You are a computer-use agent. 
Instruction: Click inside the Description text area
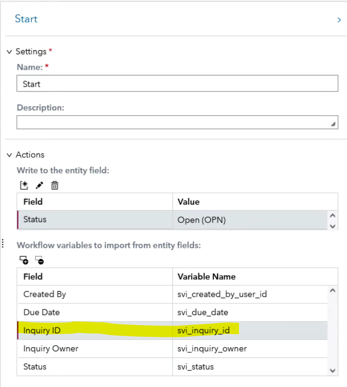click(177, 123)
